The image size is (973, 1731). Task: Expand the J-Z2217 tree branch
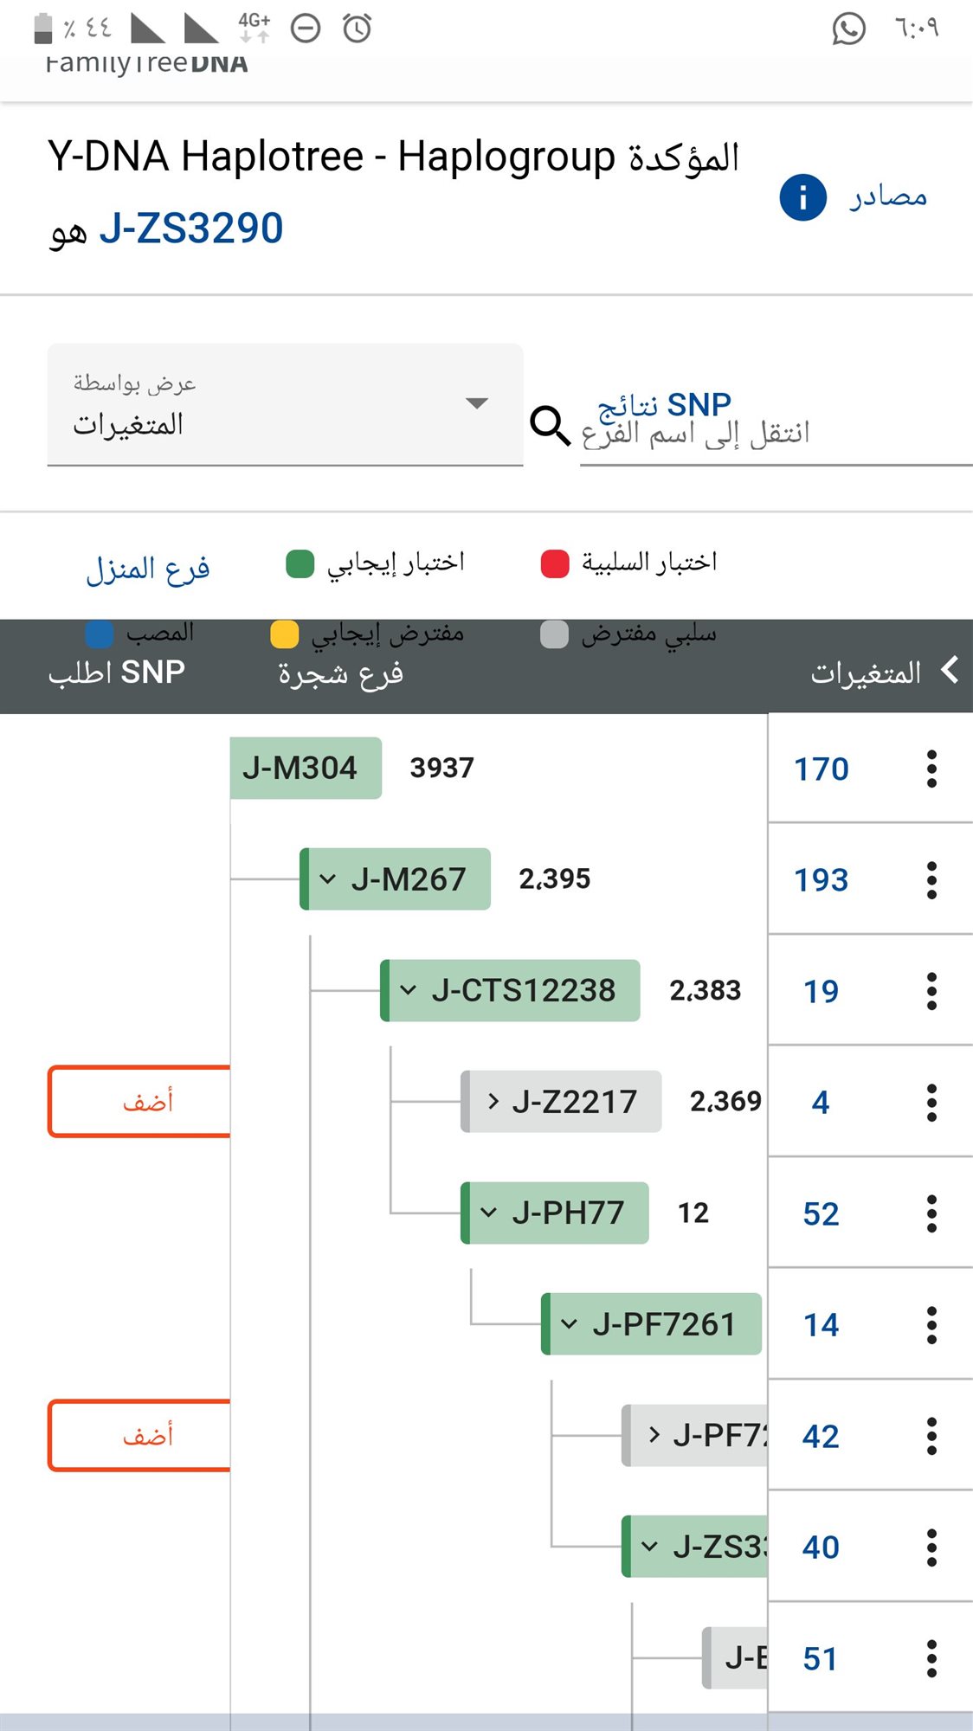492,1101
